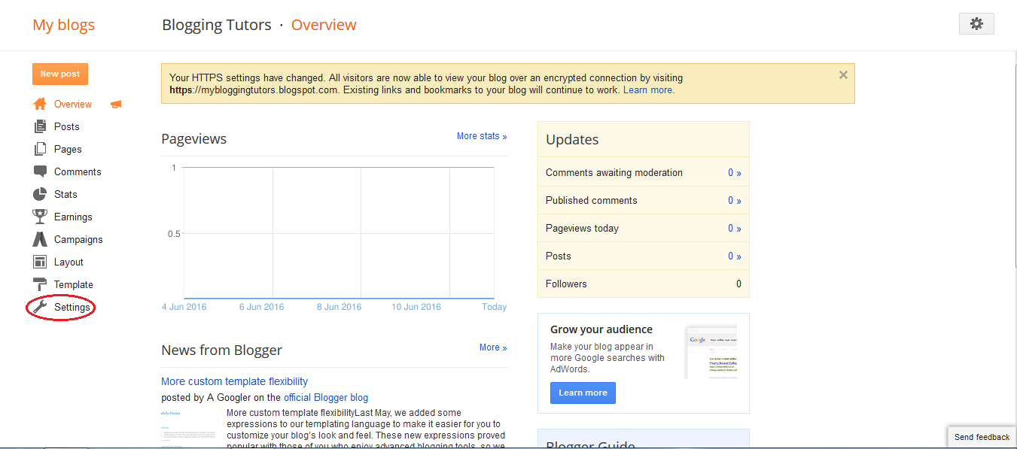This screenshot has width=1017, height=449.
Task: Click the News from Blogger heading
Action: tap(221, 350)
